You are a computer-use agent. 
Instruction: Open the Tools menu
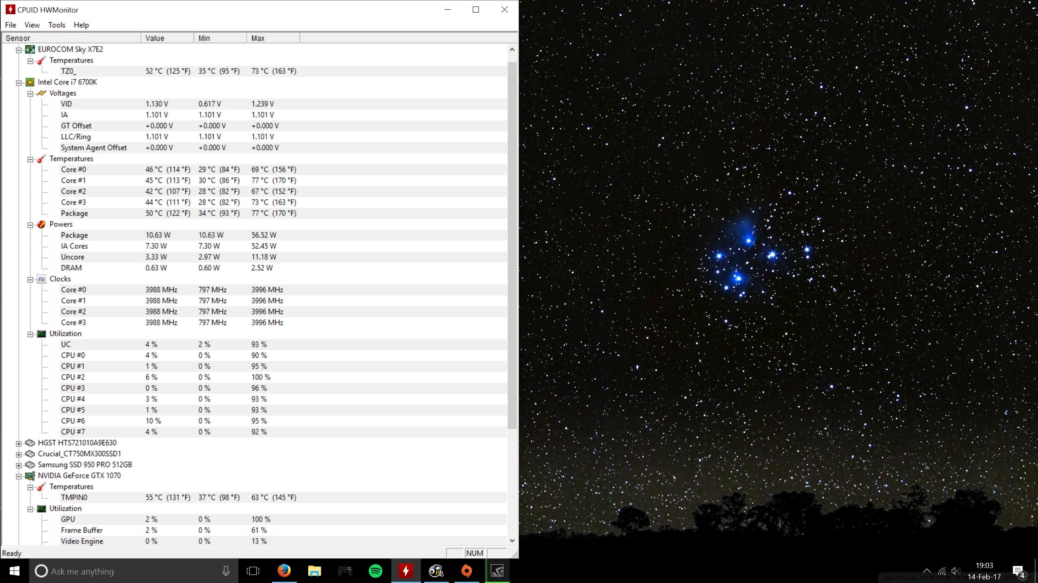point(57,25)
